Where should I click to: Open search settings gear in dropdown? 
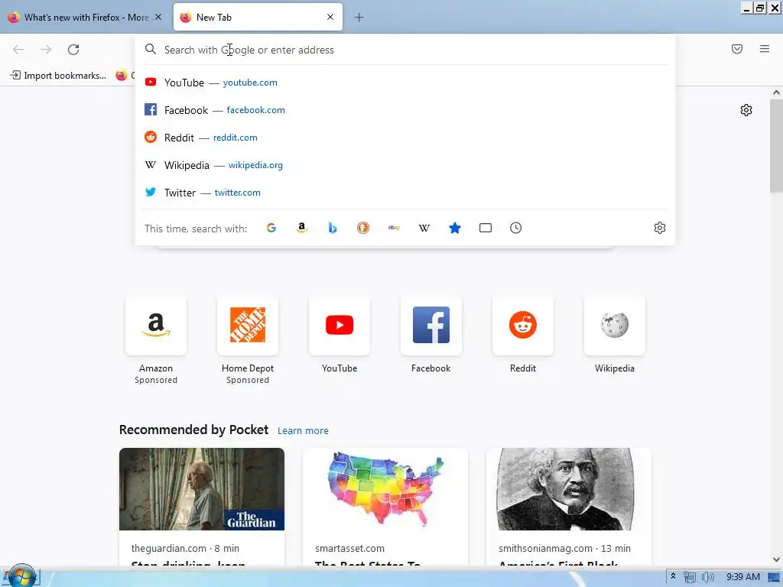click(x=660, y=228)
